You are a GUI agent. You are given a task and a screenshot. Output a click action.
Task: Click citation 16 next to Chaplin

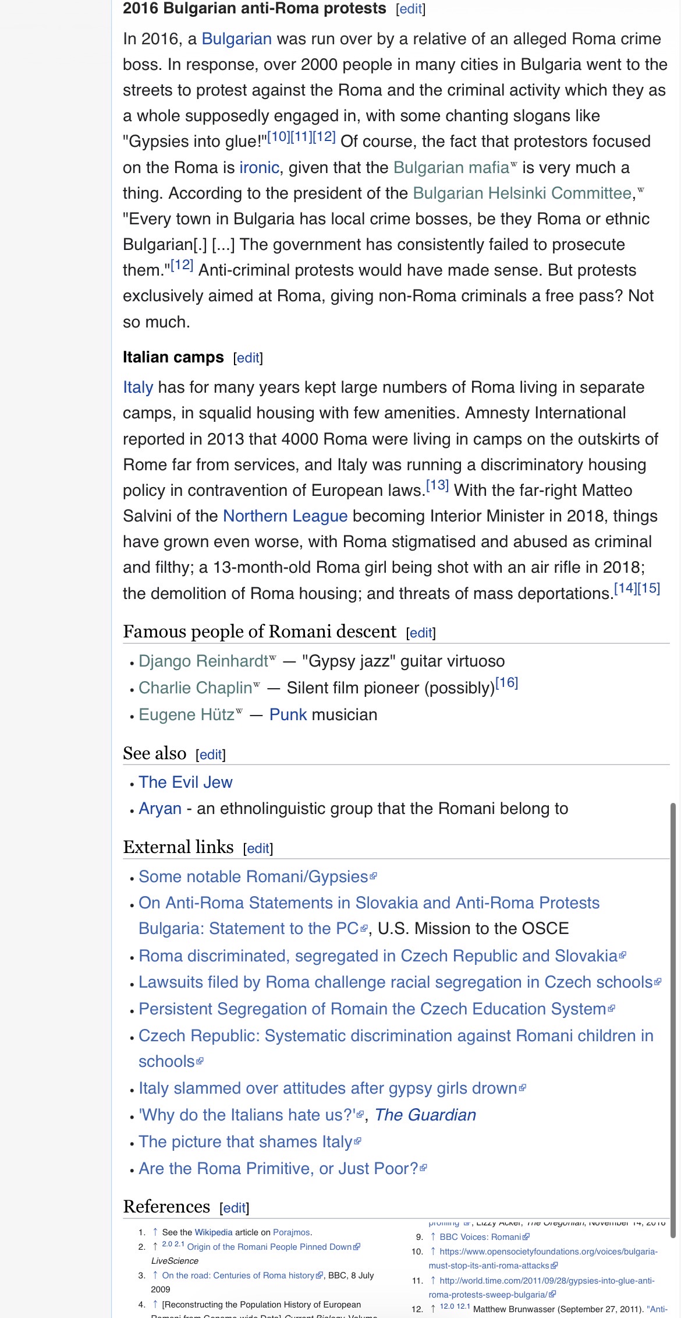pyautogui.click(x=506, y=683)
